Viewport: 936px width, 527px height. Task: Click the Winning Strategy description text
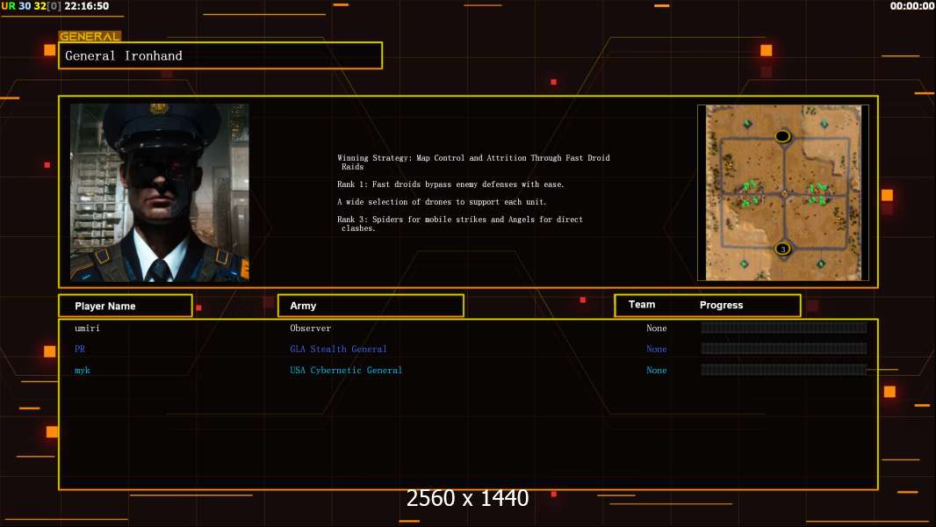point(473,162)
